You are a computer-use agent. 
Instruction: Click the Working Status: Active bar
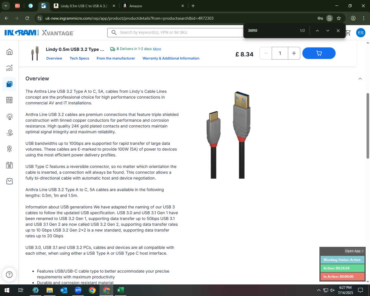(x=342, y=260)
